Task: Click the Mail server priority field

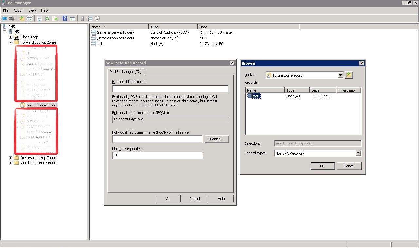Action: click(x=157, y=155)
